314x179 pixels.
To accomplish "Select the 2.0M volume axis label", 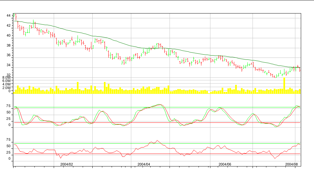I will [6, 87].
